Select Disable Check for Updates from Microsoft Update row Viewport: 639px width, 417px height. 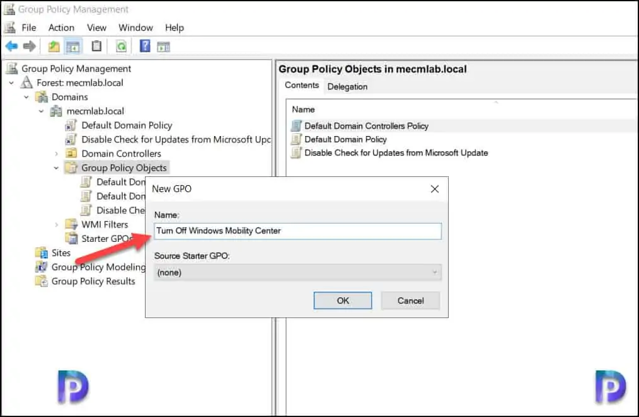[396, 152]
